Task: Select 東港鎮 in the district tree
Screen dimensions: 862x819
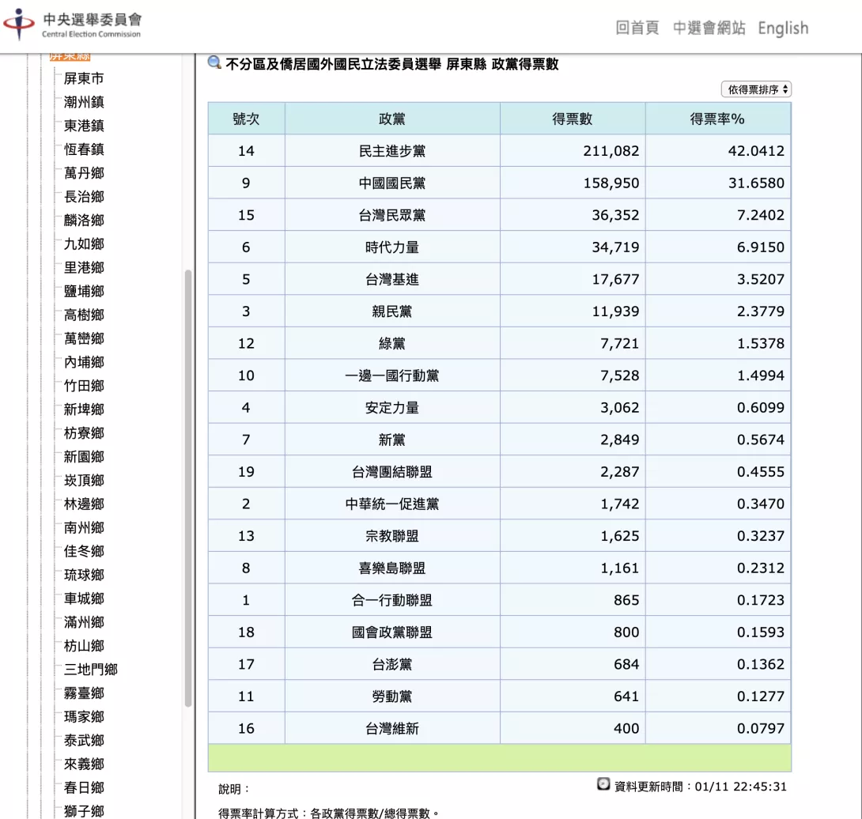Action: click(84, 126)
